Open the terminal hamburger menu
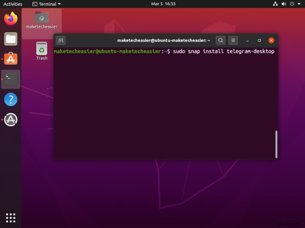Viewport: 305px width, 228px height. tap(233, 40)
